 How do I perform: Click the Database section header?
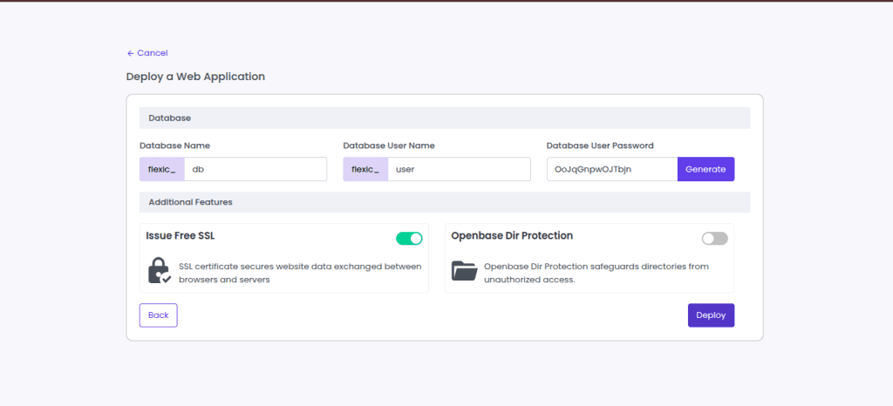170,118
